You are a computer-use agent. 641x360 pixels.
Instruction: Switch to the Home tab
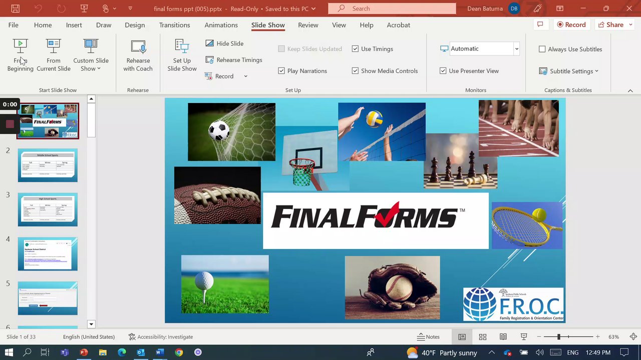(x=43, y=25)
